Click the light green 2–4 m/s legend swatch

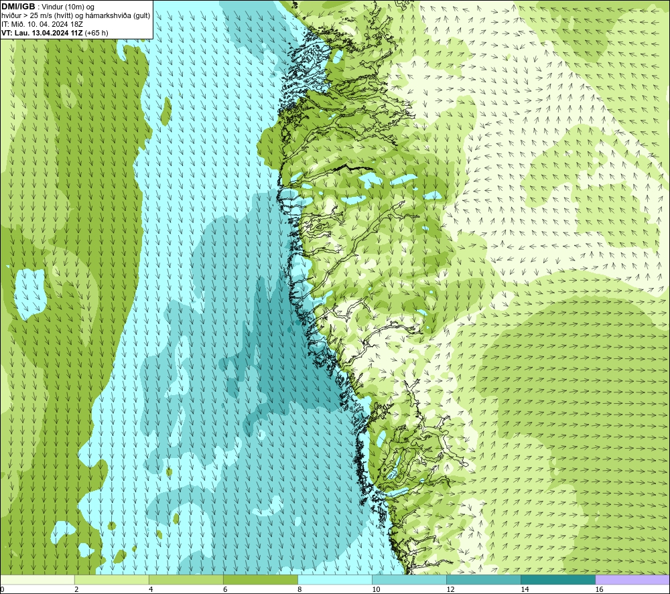pyautogui.click(x=112, y=580)
